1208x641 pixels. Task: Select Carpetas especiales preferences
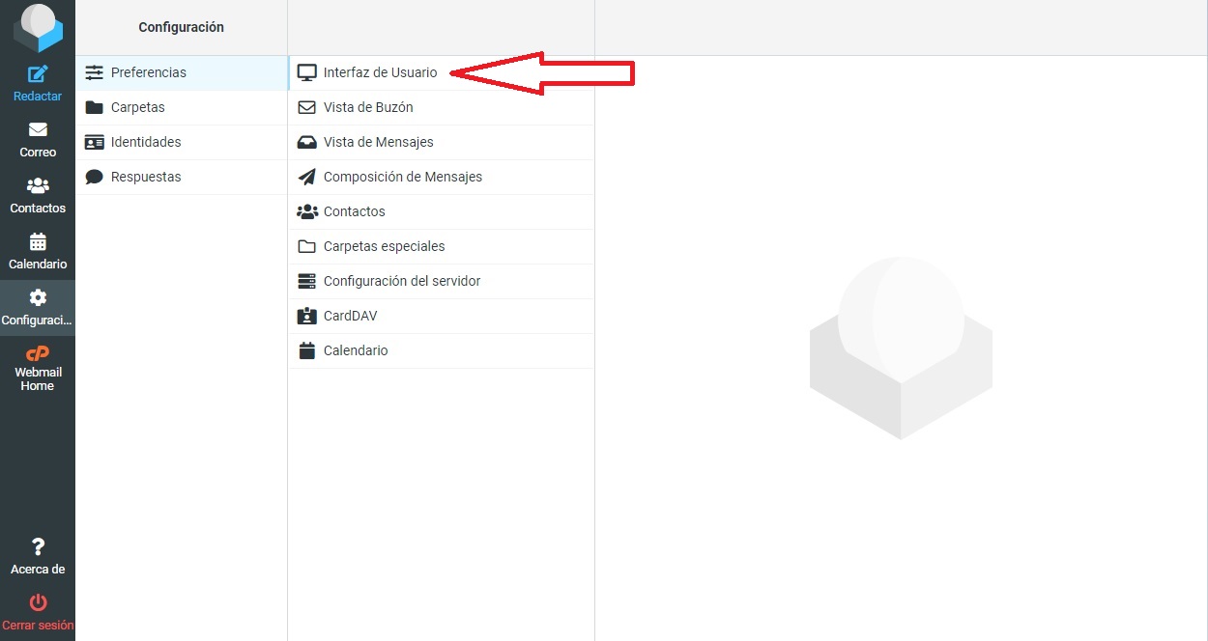(384, 246)
